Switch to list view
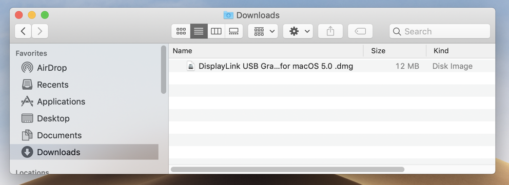 click(199, 31)
